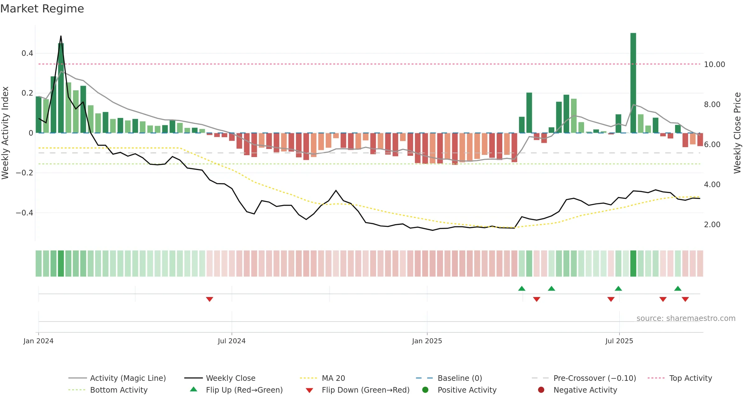Click the first green heatmap cell at Jan 2024
The image size is (746, 419).
pyautogui.click(x=39, y=264)
